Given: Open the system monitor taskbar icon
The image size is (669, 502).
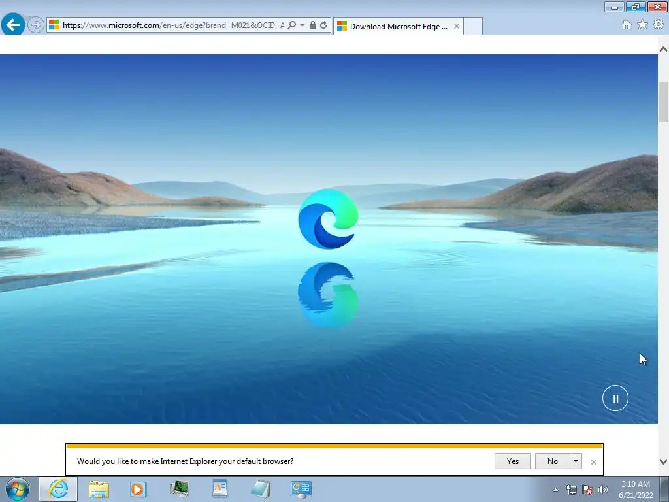Looking at the screenshot, I should 179,489.
